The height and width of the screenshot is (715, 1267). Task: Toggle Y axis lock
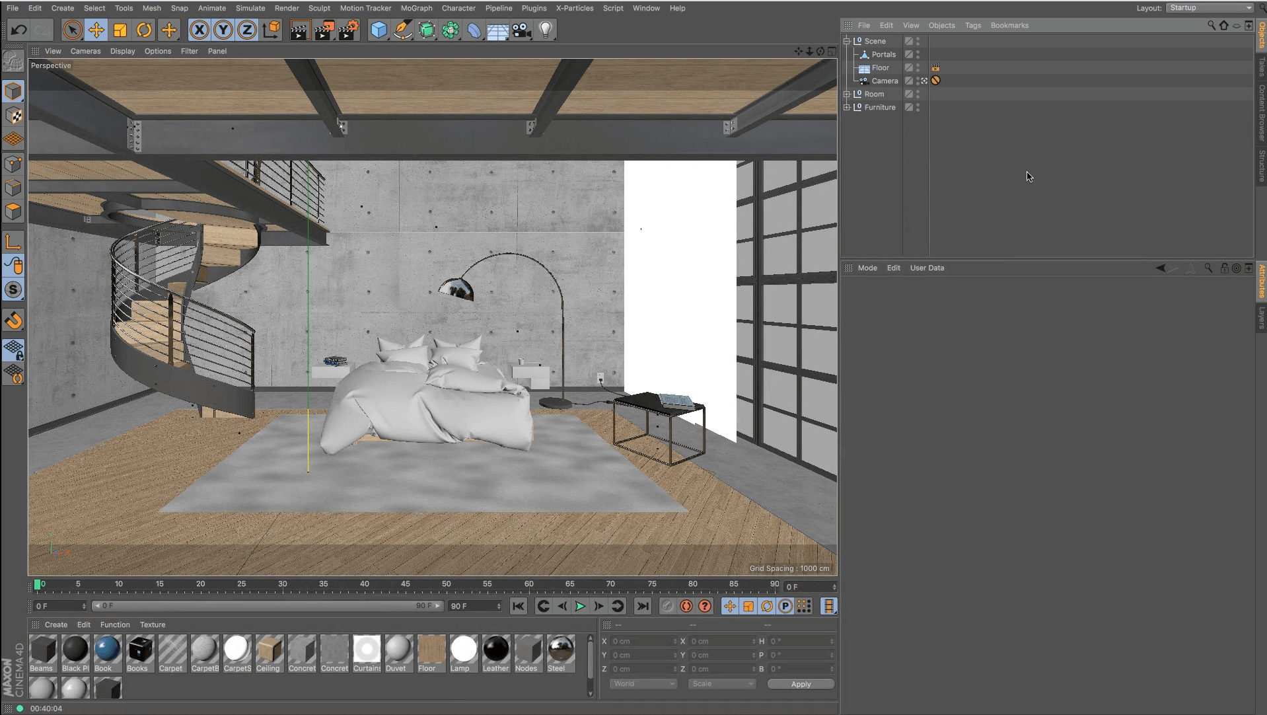coord(223,30)
